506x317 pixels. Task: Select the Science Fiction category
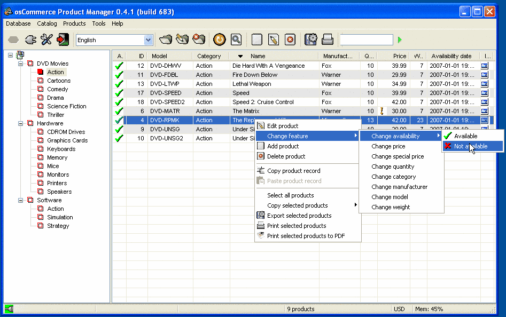[66, 106]
